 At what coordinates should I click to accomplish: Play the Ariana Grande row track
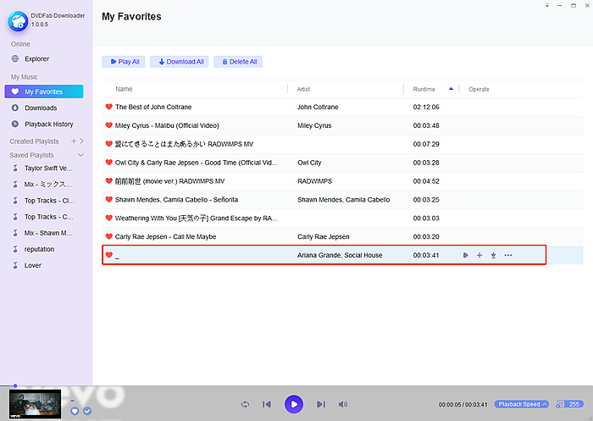pos(466,255)
